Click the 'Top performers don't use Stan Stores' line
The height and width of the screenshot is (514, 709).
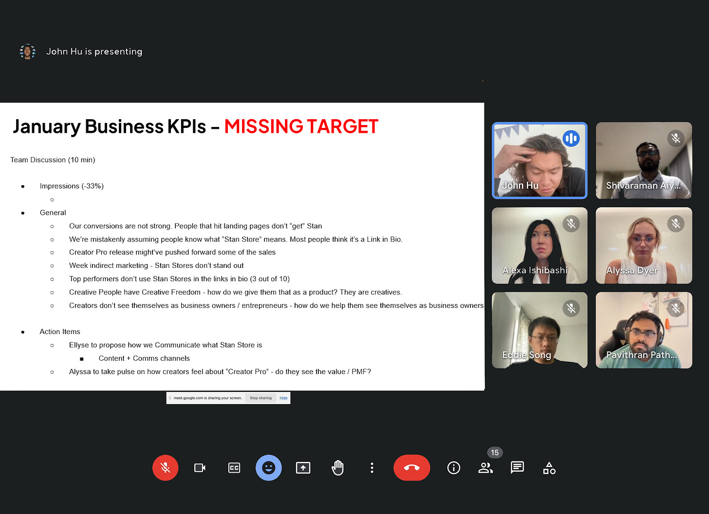click(179, 279)
